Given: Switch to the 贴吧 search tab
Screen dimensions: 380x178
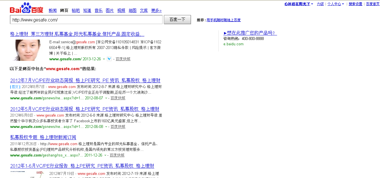Looking at the screenshot, I should tap(76, 10).
